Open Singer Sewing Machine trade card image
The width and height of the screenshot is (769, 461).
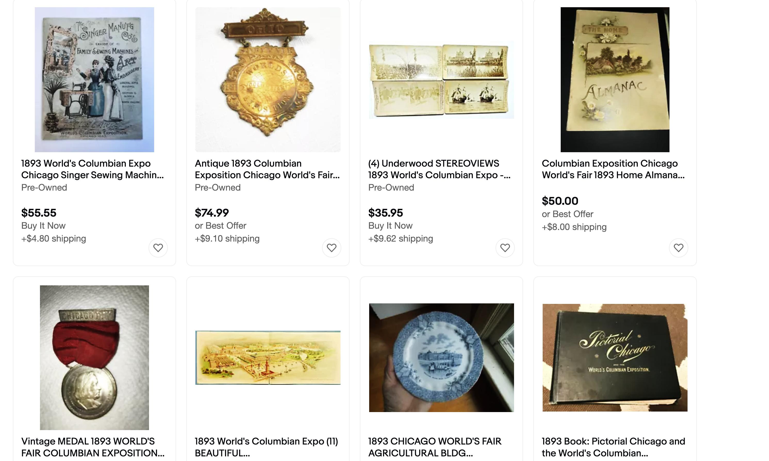pos(94,80)
